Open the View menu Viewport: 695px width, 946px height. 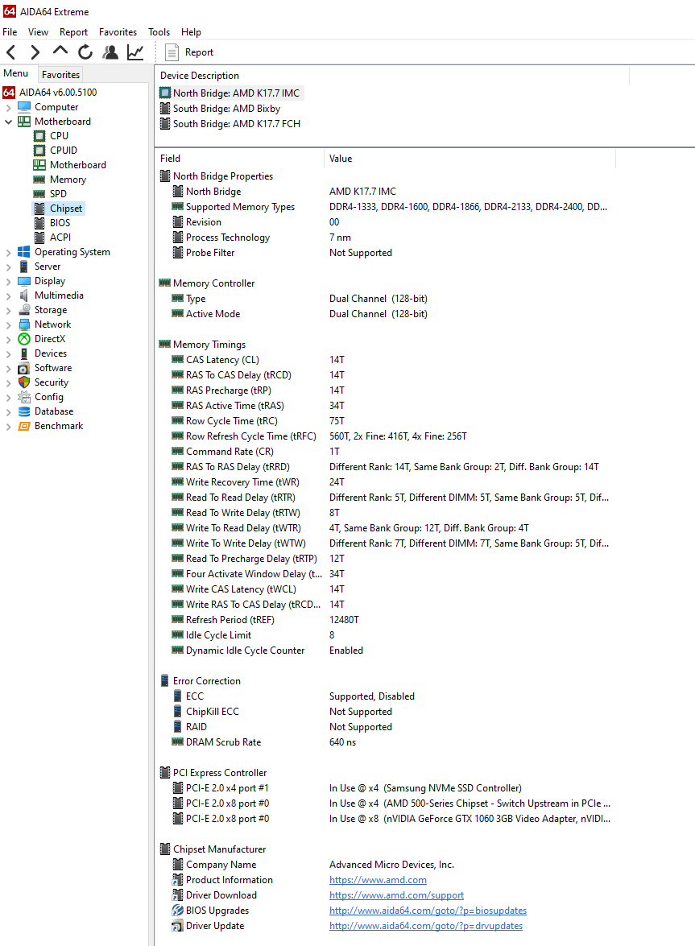point(38,32)
